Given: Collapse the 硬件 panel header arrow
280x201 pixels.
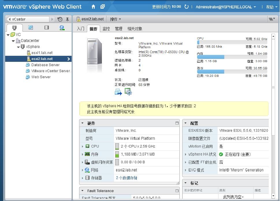Looking at the screenshot, I should (83, 123).
